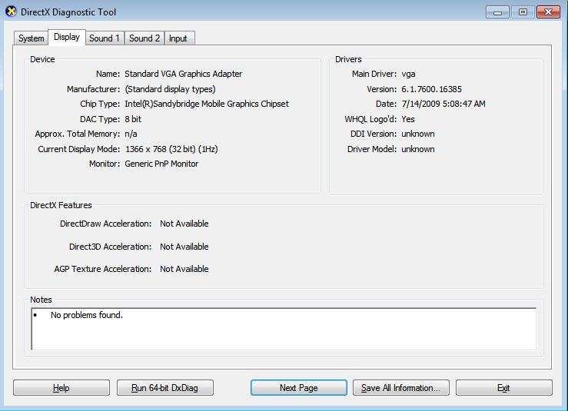Click the 'DirectX Diagnostic Tool' window title
This screenshot has height=411, width=568.
pyautogui.click(x=68, y=12)
